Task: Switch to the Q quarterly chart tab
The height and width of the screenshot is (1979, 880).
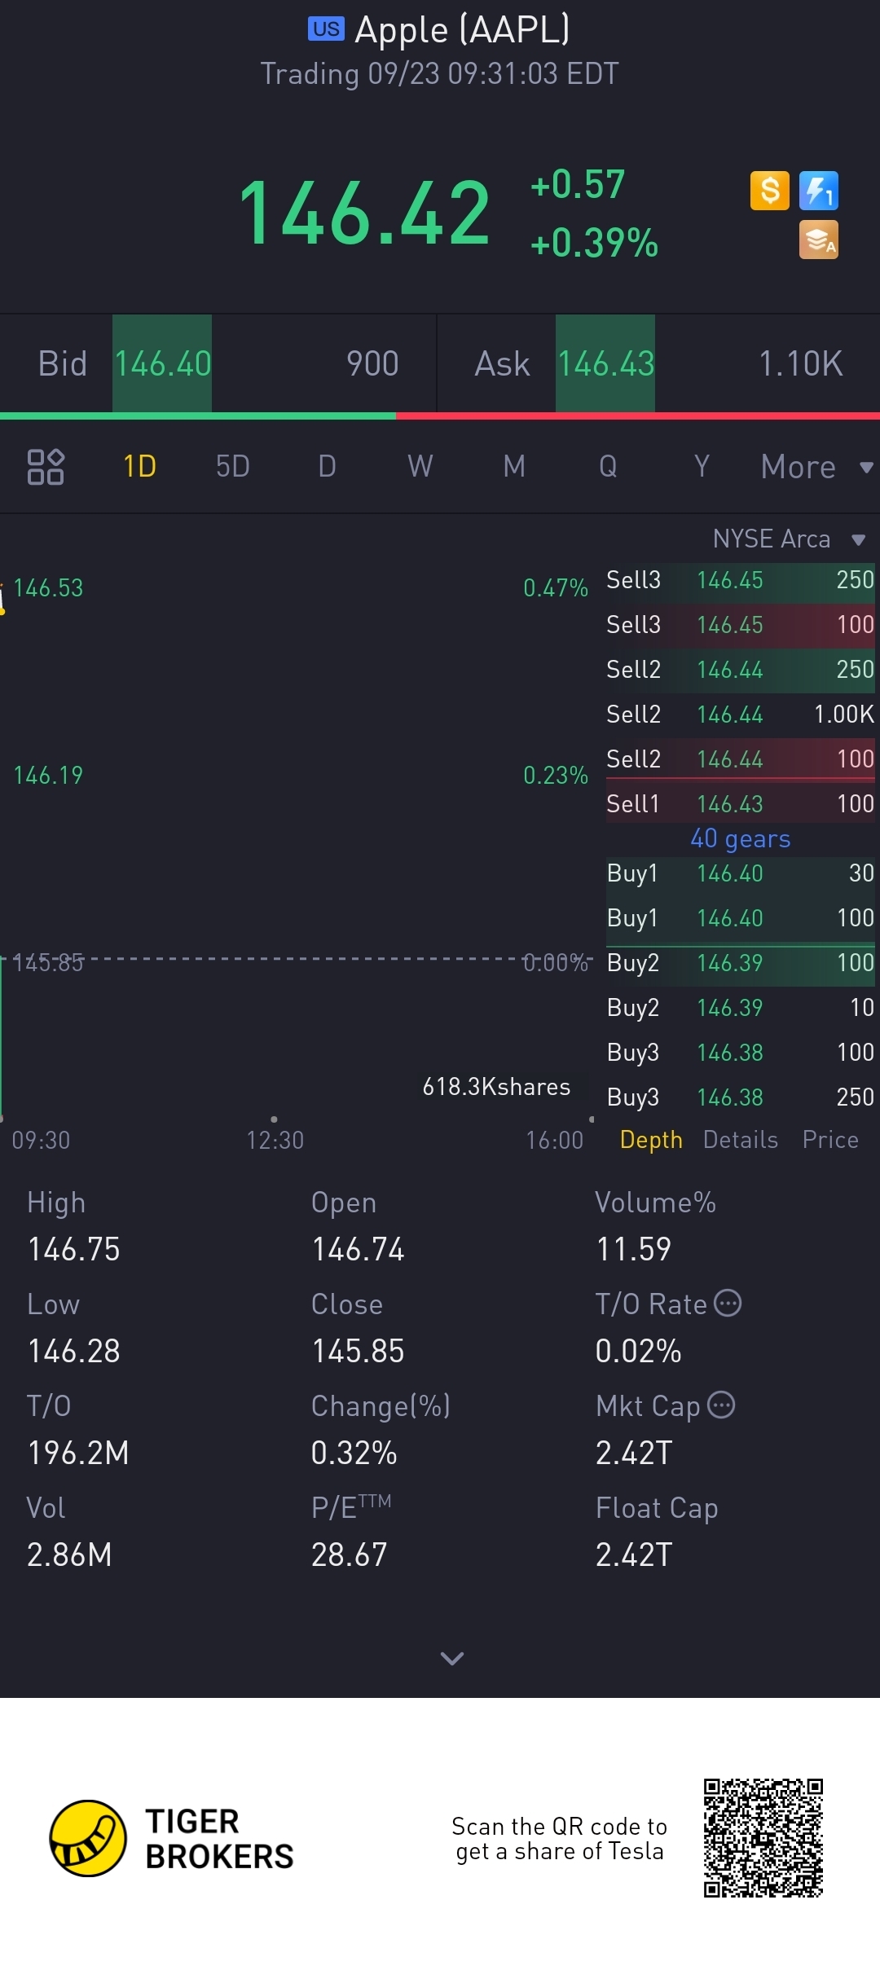Action: tap(608, 467)
